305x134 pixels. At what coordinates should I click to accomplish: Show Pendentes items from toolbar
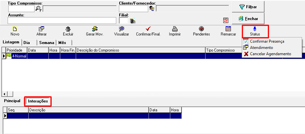click(x=201, y=29)
